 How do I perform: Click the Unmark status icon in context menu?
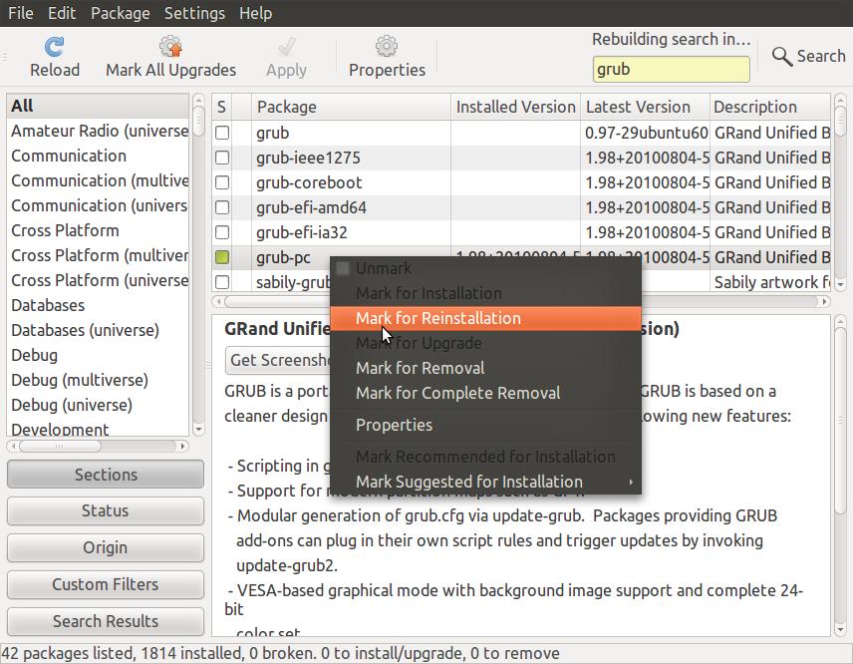pos(343,268)
